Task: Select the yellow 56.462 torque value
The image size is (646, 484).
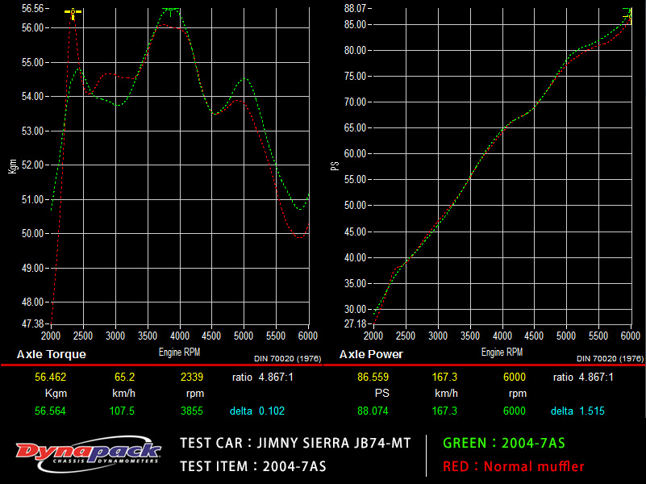Action: tap(51, 377)
